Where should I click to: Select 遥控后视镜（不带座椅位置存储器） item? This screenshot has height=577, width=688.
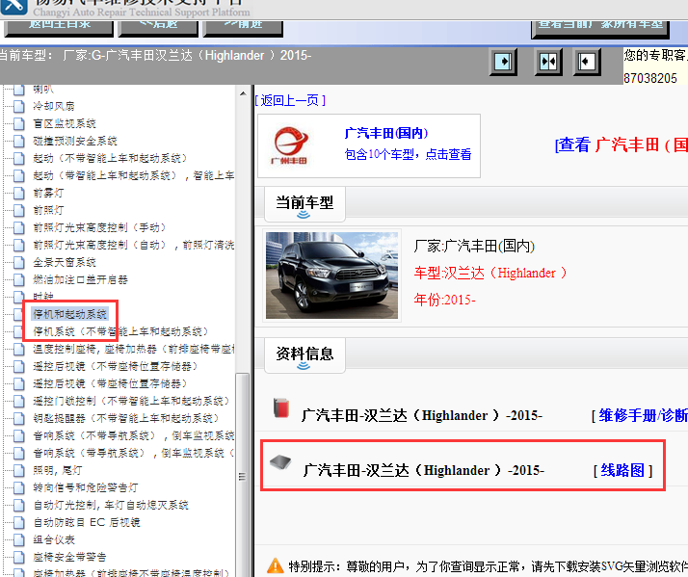click(x=116, y=366)
